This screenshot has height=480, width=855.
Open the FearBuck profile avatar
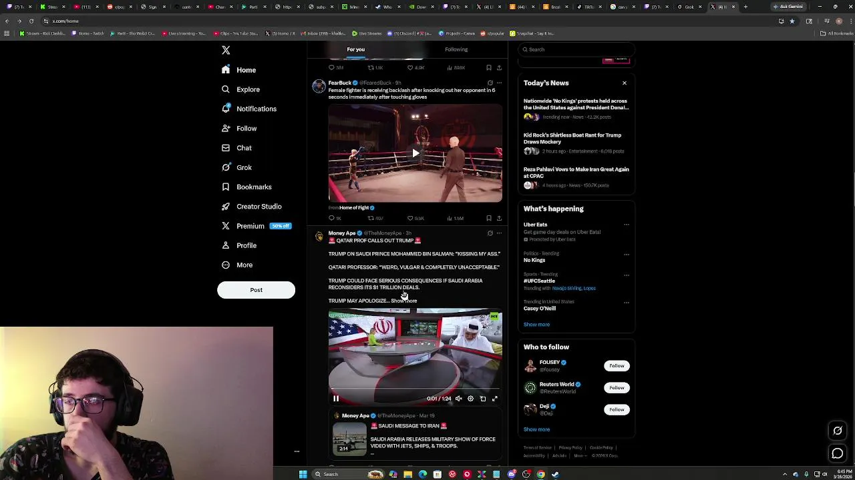(x=319, y=86)
